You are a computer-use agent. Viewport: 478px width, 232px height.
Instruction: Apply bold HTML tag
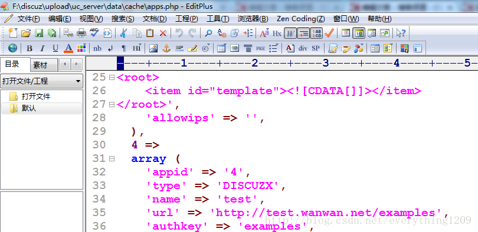tap(30, 48)
